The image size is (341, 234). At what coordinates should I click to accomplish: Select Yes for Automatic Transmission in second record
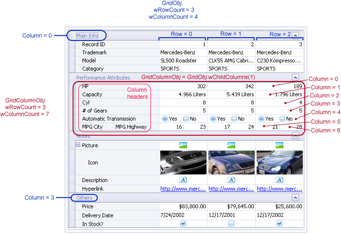tap(213, 119)
